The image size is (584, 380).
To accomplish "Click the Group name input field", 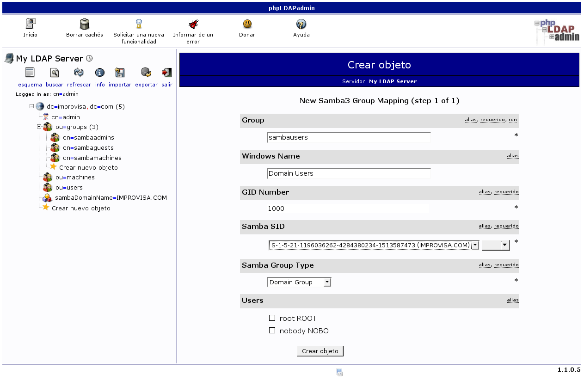I will tap(349, 137).
